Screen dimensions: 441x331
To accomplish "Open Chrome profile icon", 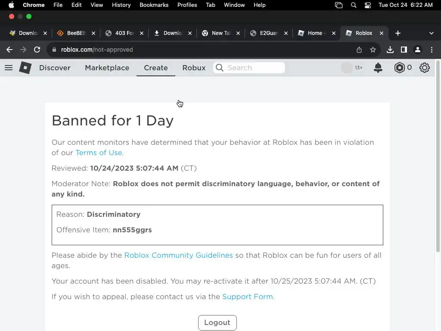I will (418, 50).
